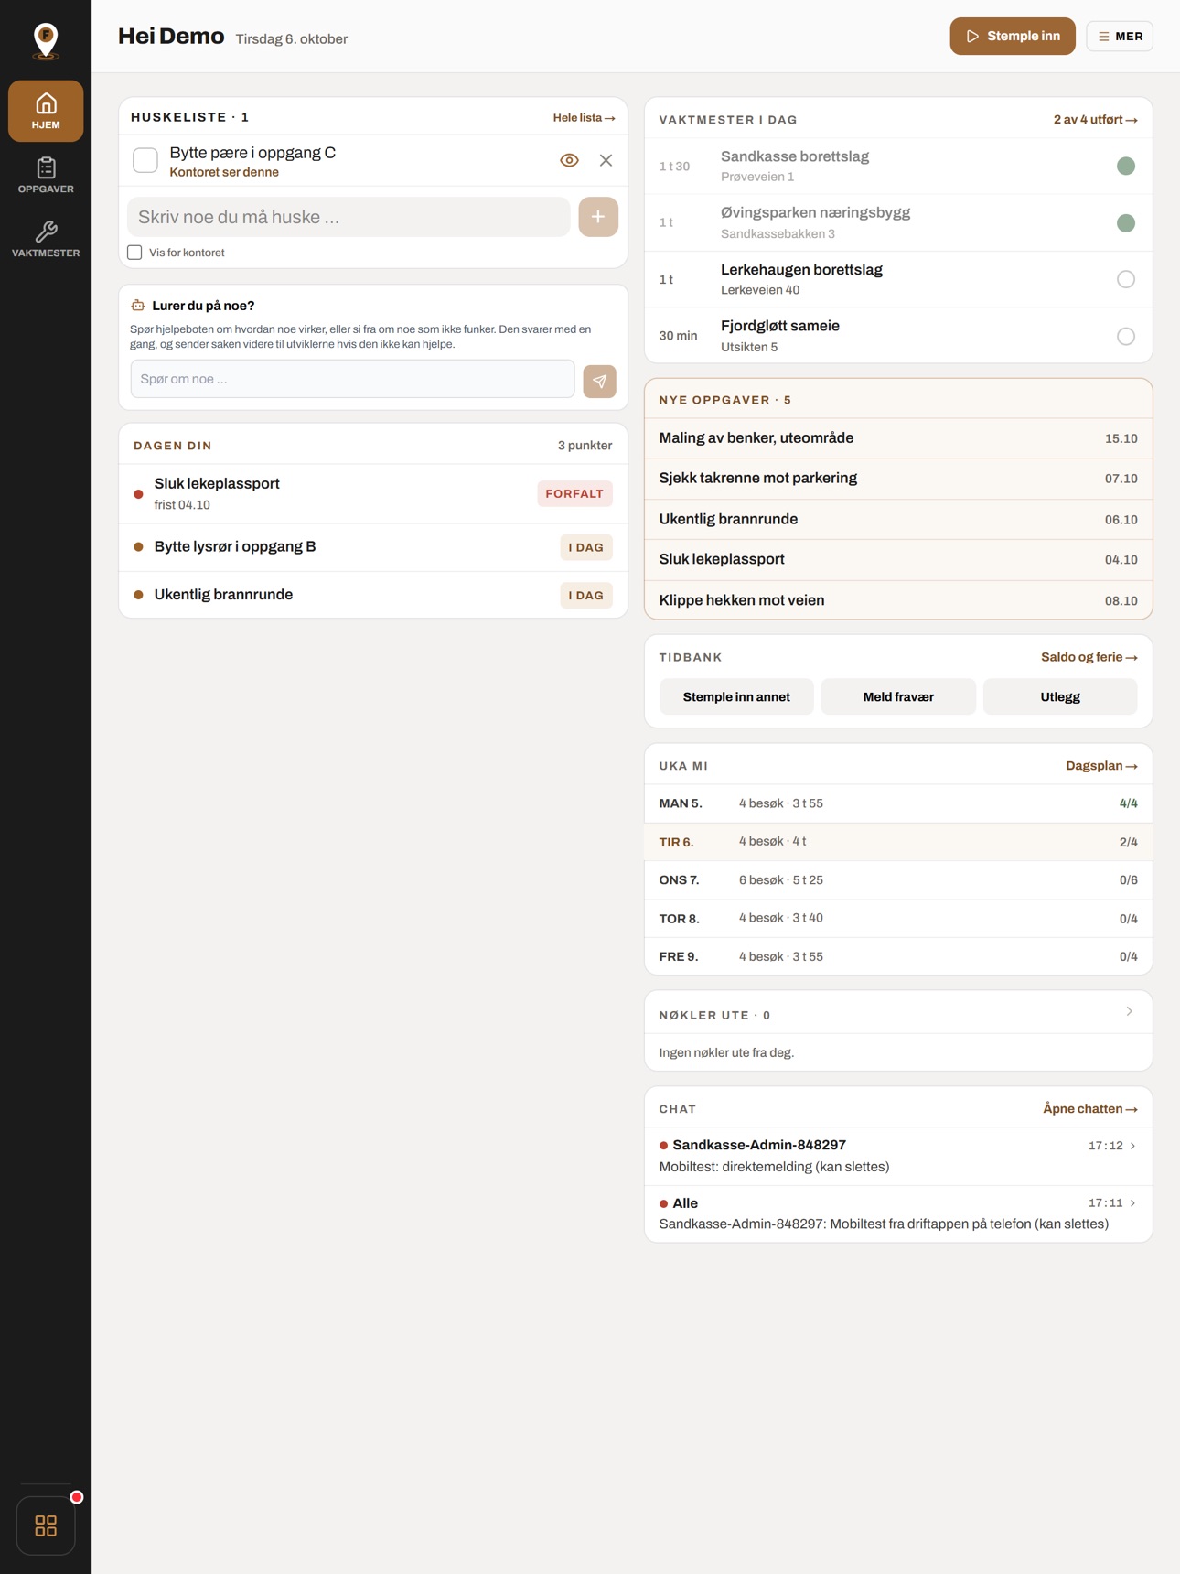Check off Bytte pære i oppgang C
The image size is (1180, 1574).
pyautogui.click(x=145, y=160)
